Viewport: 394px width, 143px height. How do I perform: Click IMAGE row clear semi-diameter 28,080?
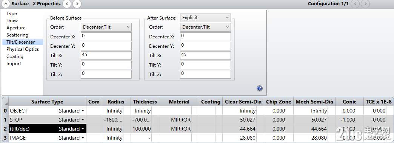[x=240, y=138]
